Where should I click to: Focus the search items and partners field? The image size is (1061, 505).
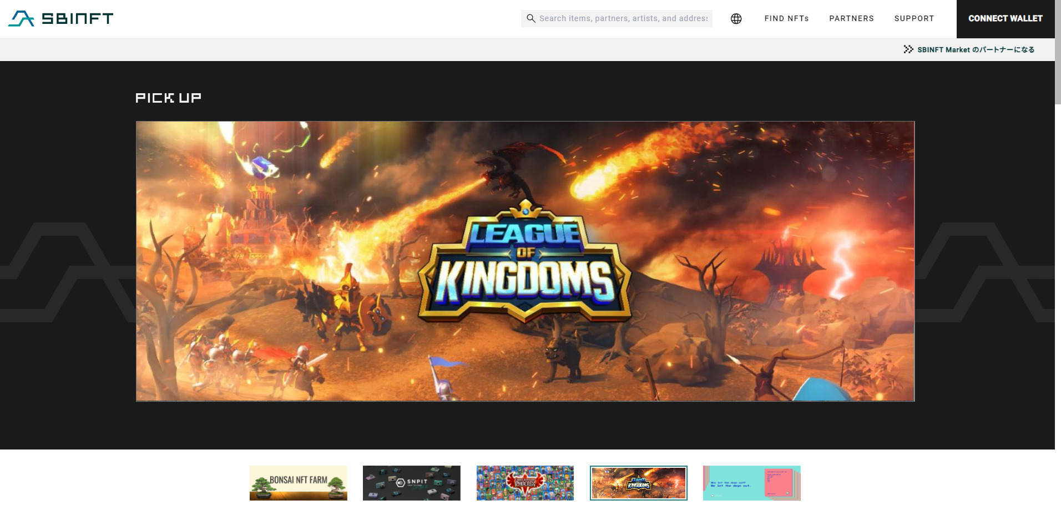tap(623, 18)
